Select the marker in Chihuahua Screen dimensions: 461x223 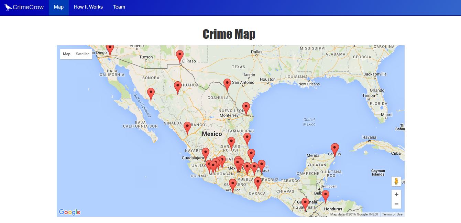[x=178, y=88]
